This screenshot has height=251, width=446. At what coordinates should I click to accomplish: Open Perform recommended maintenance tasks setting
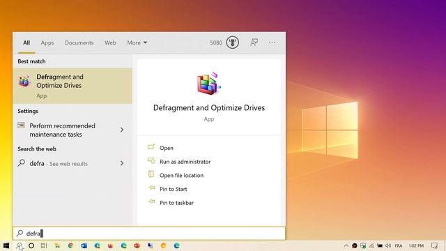pos(72,130)
